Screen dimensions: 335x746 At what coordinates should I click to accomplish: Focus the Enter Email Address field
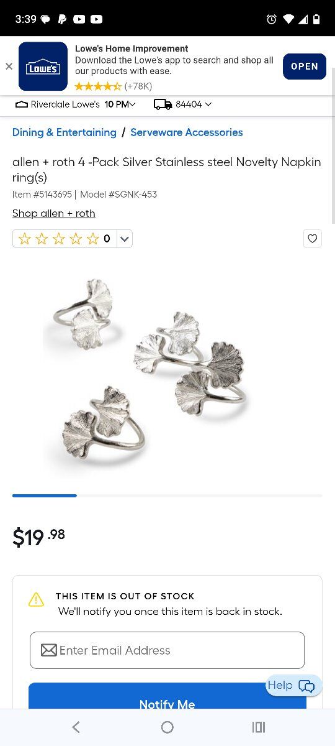point(167,650)
